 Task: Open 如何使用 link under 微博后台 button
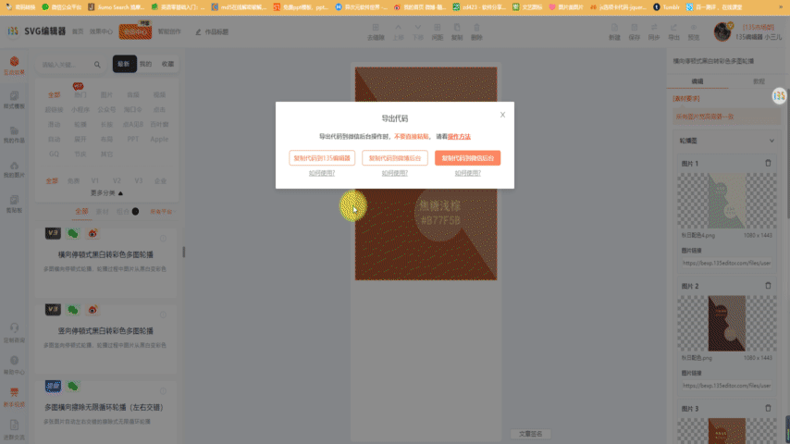click(394, 173)
